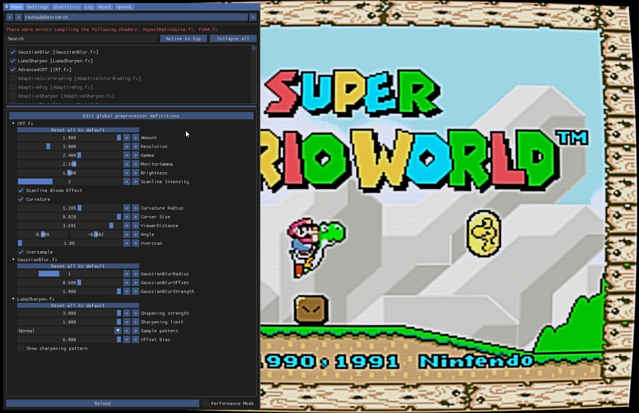This screenshot has width=639, height=413.
Task: Click the effect Search field
Action: coord(82,39)
